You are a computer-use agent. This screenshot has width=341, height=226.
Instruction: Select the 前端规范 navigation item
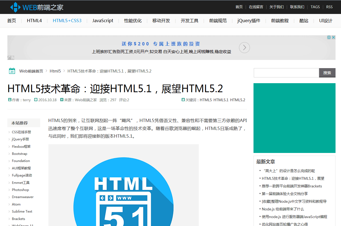(x=218, y=21)
